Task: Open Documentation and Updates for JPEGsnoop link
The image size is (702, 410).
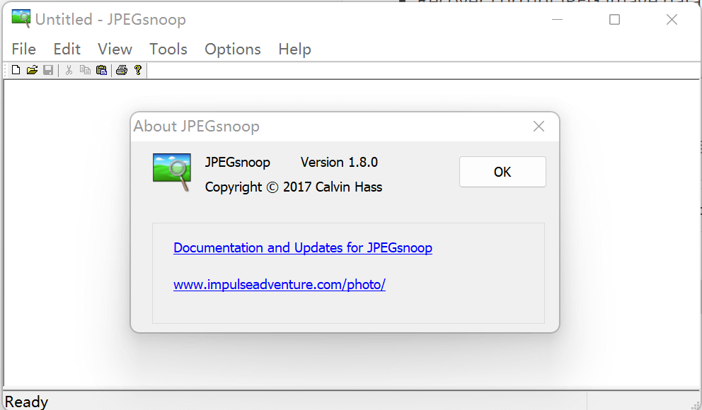Action: click(x=303, y=248)
